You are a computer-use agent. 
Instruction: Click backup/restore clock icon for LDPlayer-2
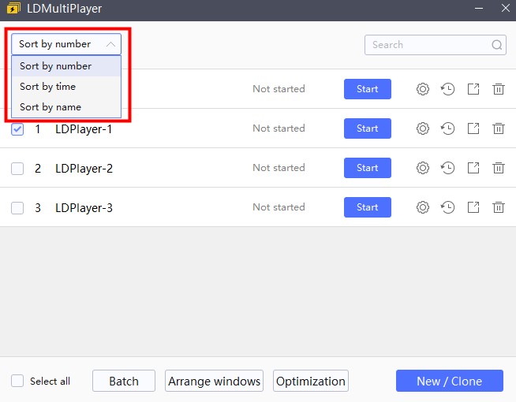(x=447, y=168)
